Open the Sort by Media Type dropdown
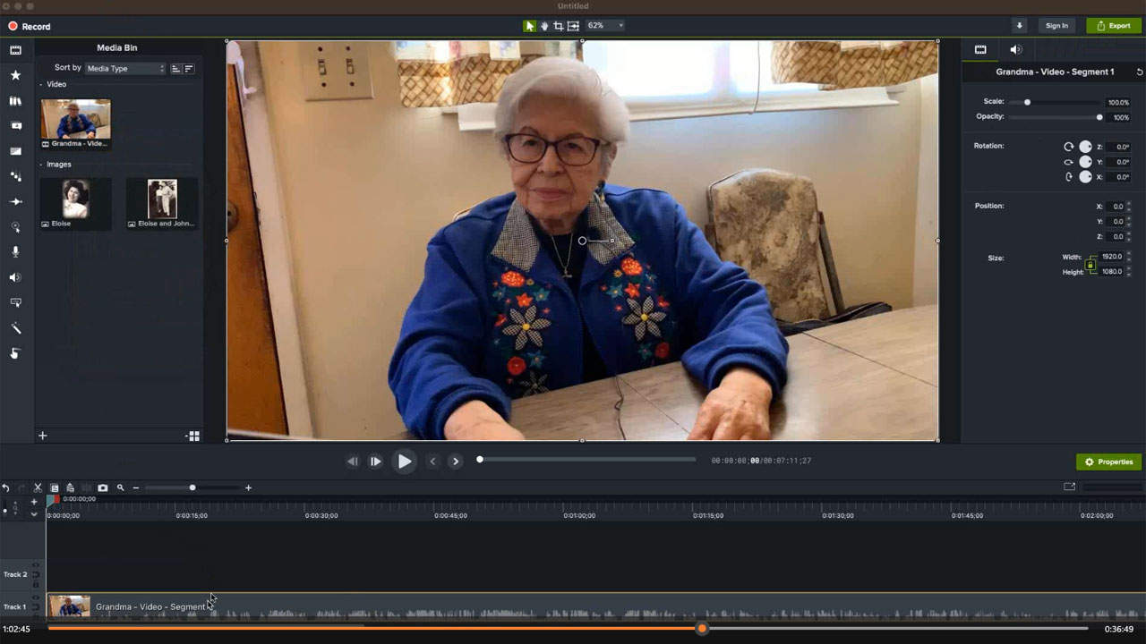Image resolution: width=1146 pixels, height=644 pixels. click(x=125, y=68)
